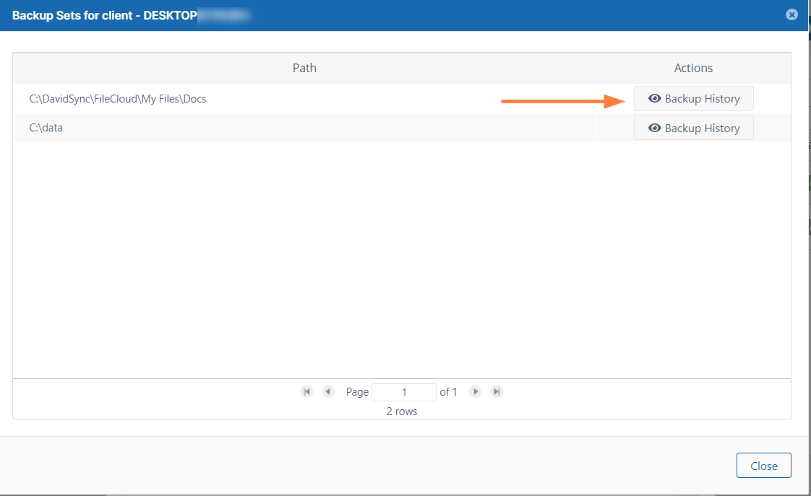Screen dimensions: 811x496
Task: Click the circular X icon in title bar
Action: (x=791, y=14)
